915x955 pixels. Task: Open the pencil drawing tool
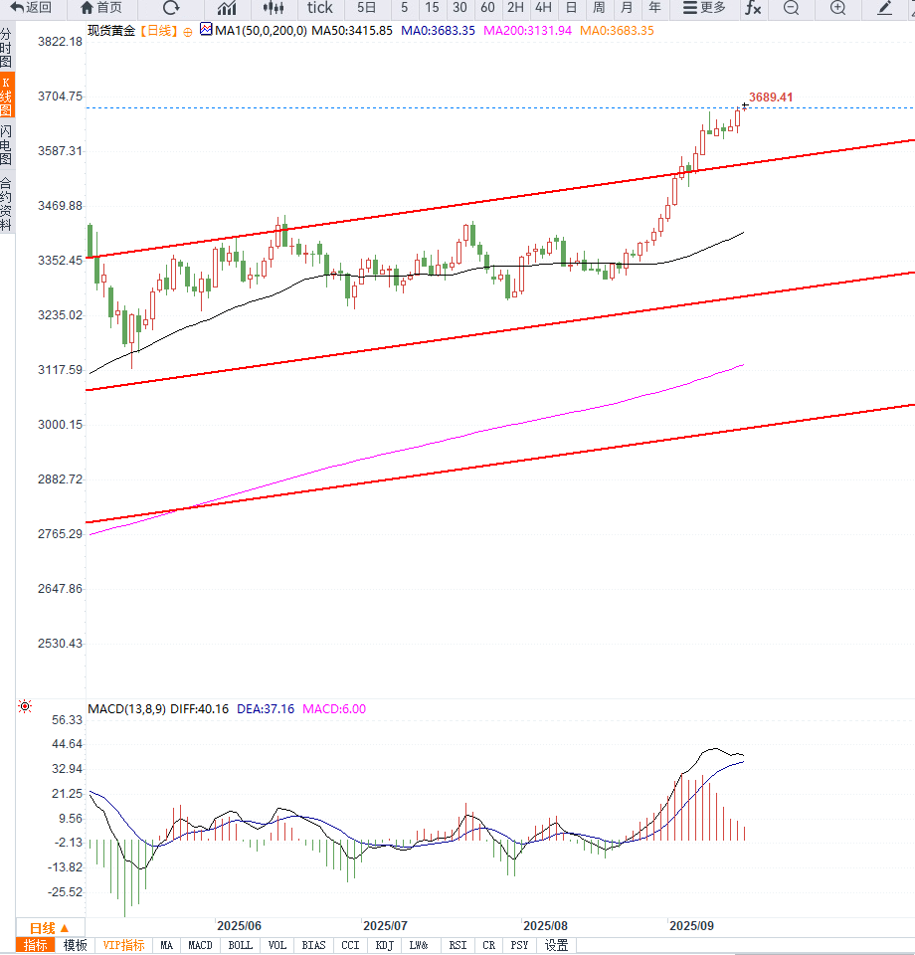point(884,8)
